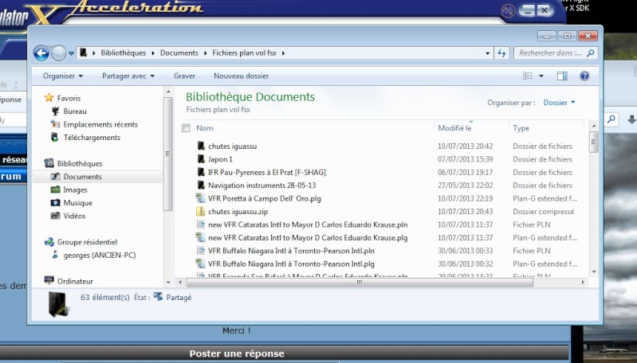The image size is (637, 363).
Task: Open Bureau in the navigation pane
Action: [x=75, y=111]
